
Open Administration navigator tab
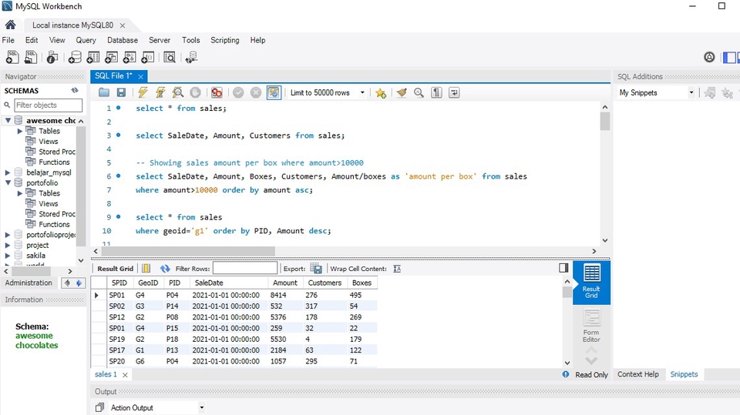tap(29, 283)
